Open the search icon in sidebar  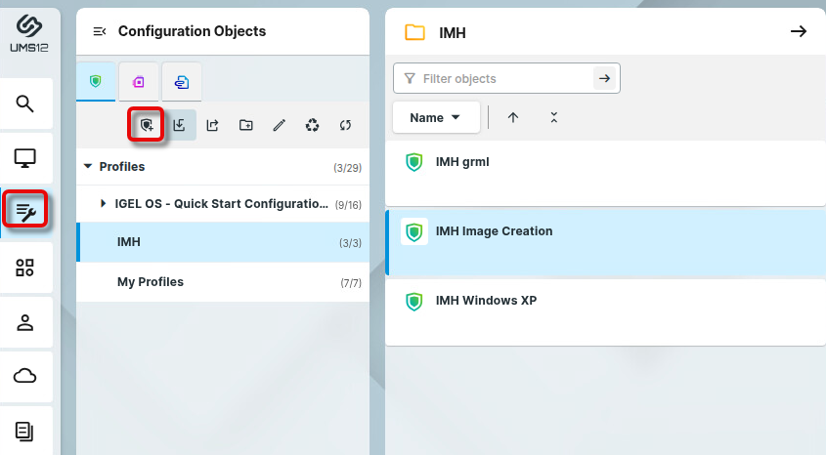pos(25,103)
